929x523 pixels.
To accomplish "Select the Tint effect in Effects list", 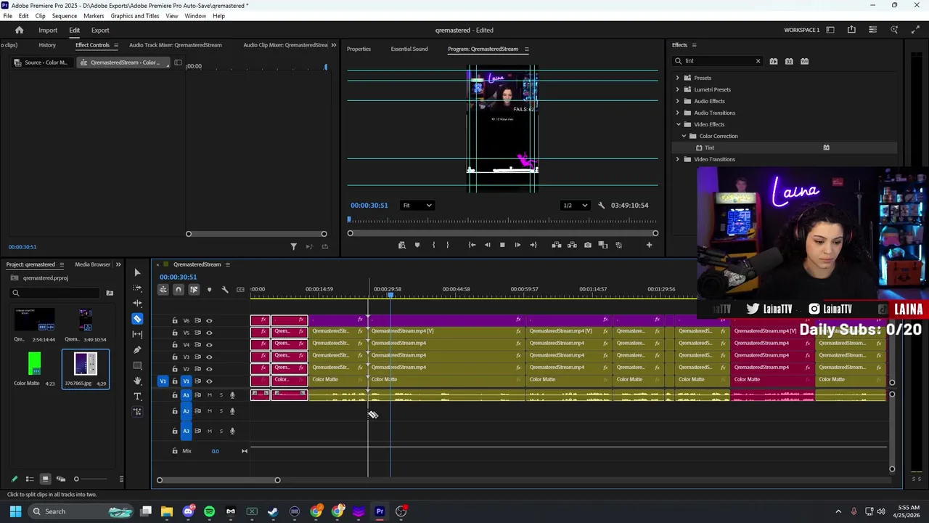I will tap(709, 147).
